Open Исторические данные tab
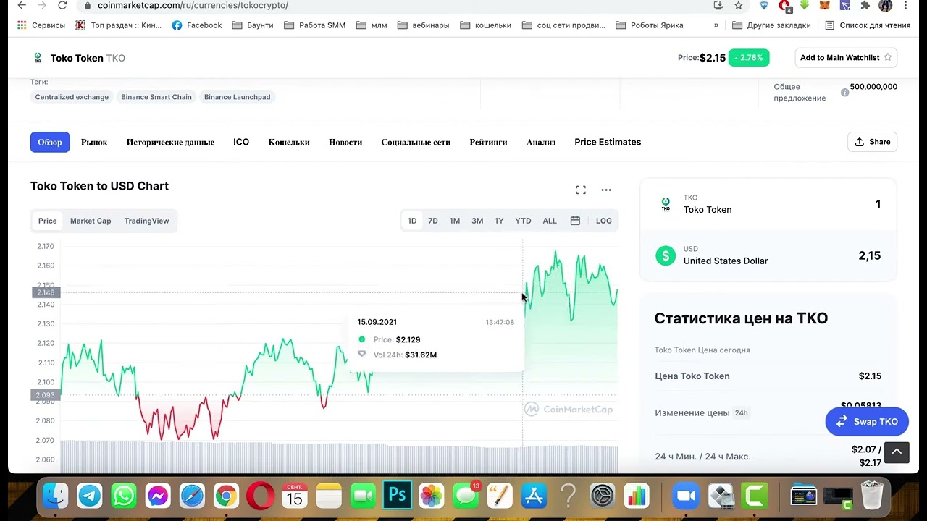The height and width of the screenshot is (521, 927). (x=170, y=143)
